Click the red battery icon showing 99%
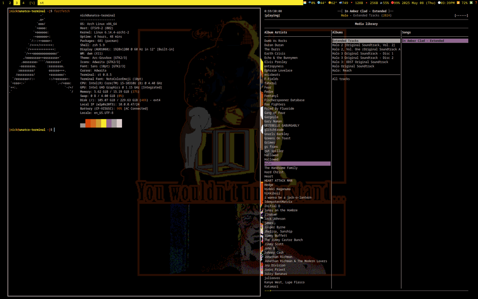The width and height of the screenshot is (478, 299). [393, 3]
